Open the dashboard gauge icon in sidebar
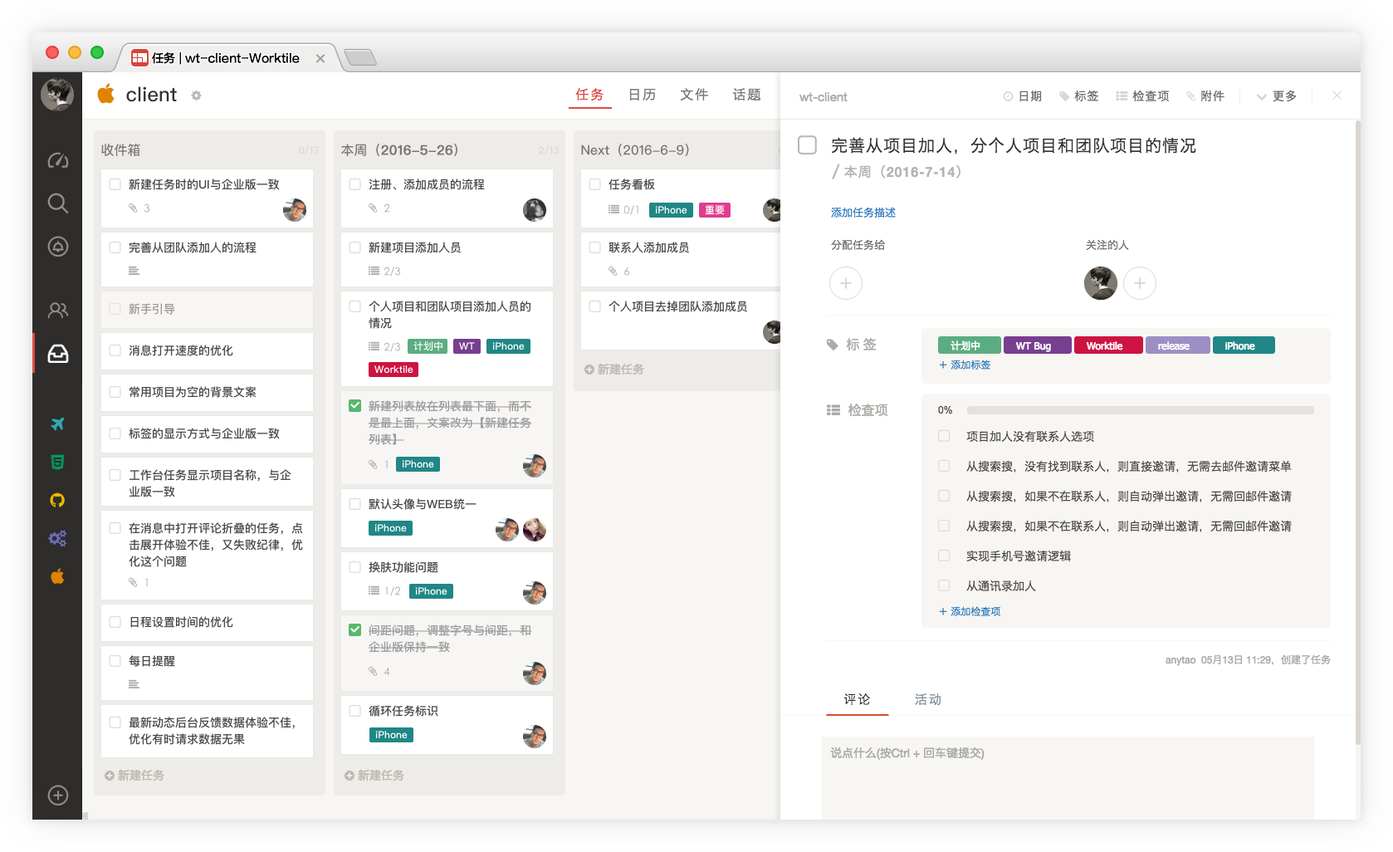Viewport: 1393px width, 852px height. 57,160
